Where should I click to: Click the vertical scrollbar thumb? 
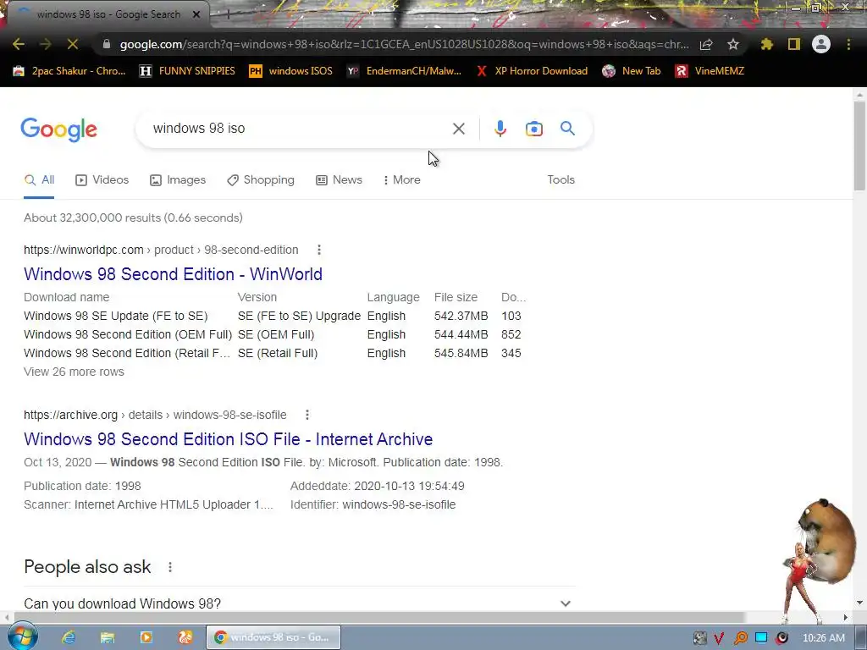pyautogui.click(x=859, y=146)
